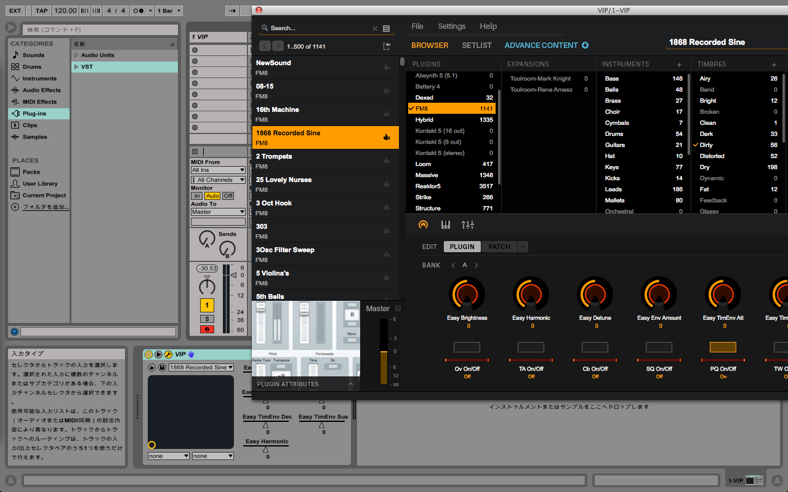
Task: Click the track volume fader handle
Action: click(x=233, y=275)
